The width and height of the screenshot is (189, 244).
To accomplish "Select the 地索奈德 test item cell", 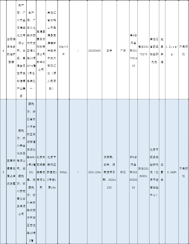I will point(162,51).
